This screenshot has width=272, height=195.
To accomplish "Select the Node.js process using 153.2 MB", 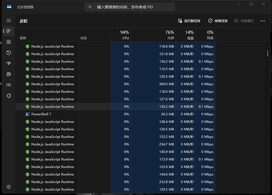I will click(x=116, y=137).
